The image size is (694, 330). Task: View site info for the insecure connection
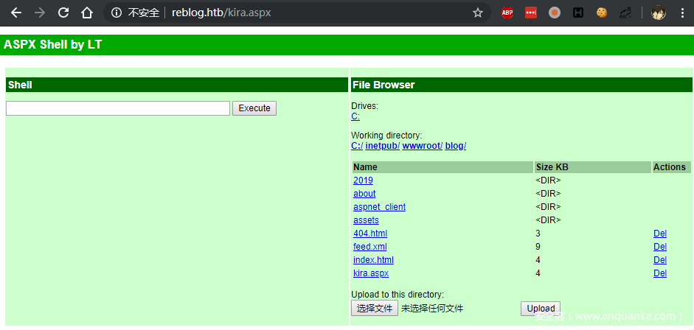pyautogui.click(x=117, y=13)
